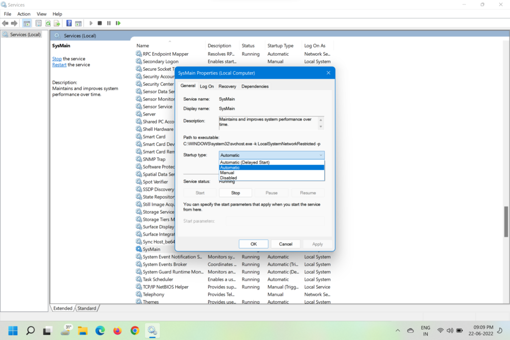Open the Startup type combo box arrow
Screen dimensions: 510x340
coord(320,155)
